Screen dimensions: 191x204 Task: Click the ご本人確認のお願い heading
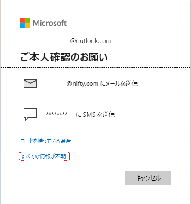point(64,57)
